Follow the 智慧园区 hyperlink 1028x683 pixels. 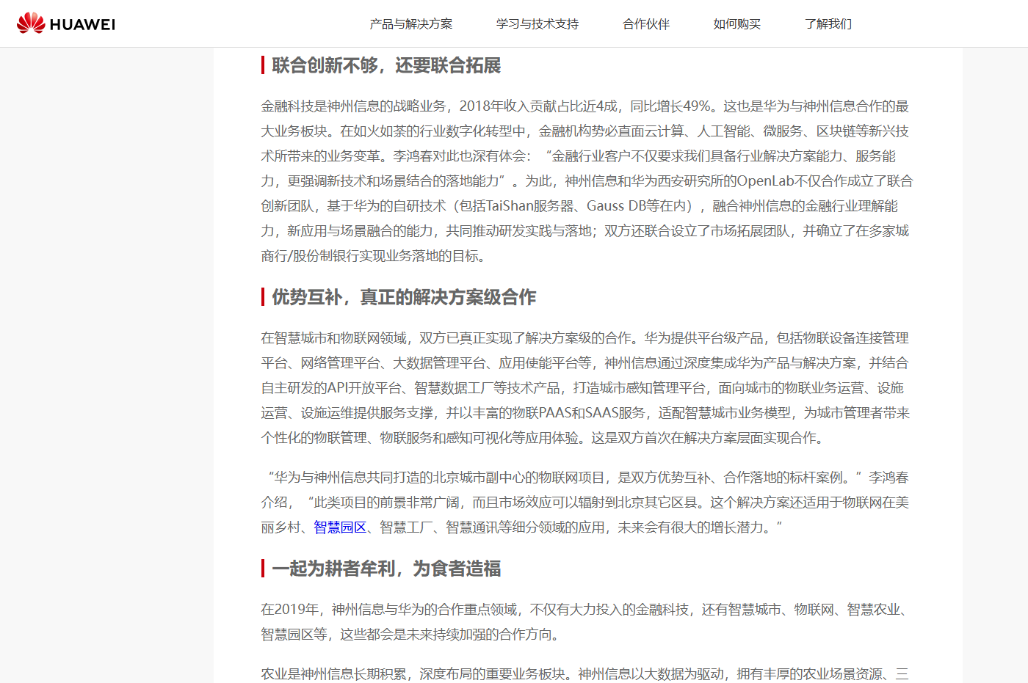pos(340,527)
